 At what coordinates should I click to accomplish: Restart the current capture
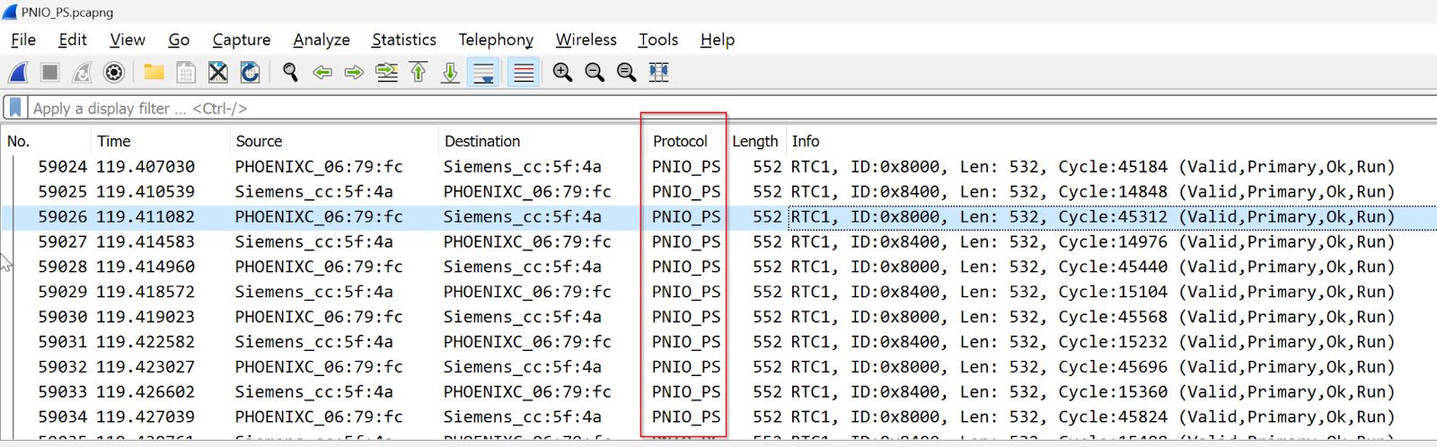82,73
